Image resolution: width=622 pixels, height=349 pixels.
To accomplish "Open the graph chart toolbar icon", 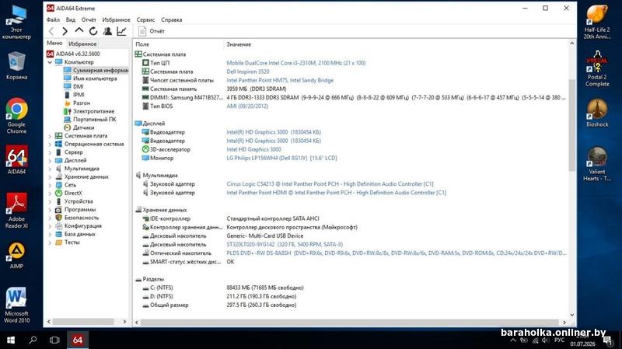I will point(122,31).
